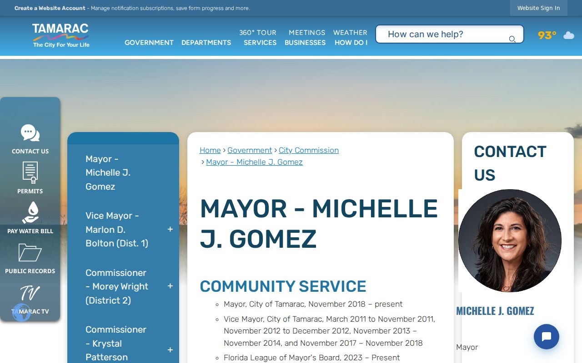This screenshot has height=363, width=582.
Task: Go to City Commission breadcrumb link
Action: tap(309, 150)
